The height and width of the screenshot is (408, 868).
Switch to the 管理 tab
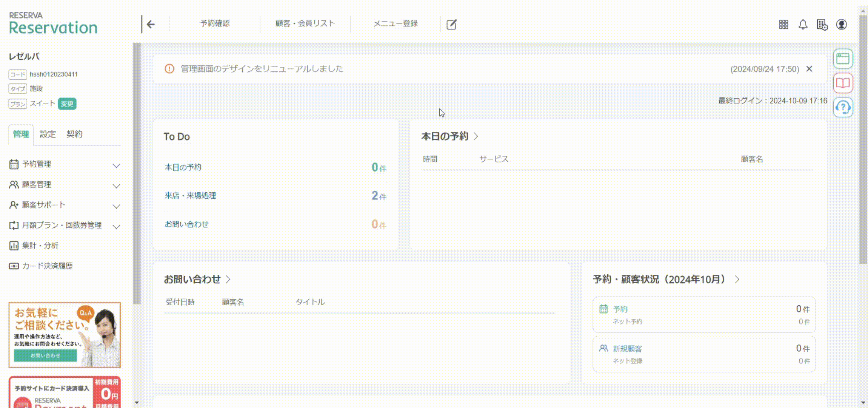point(21,134)
